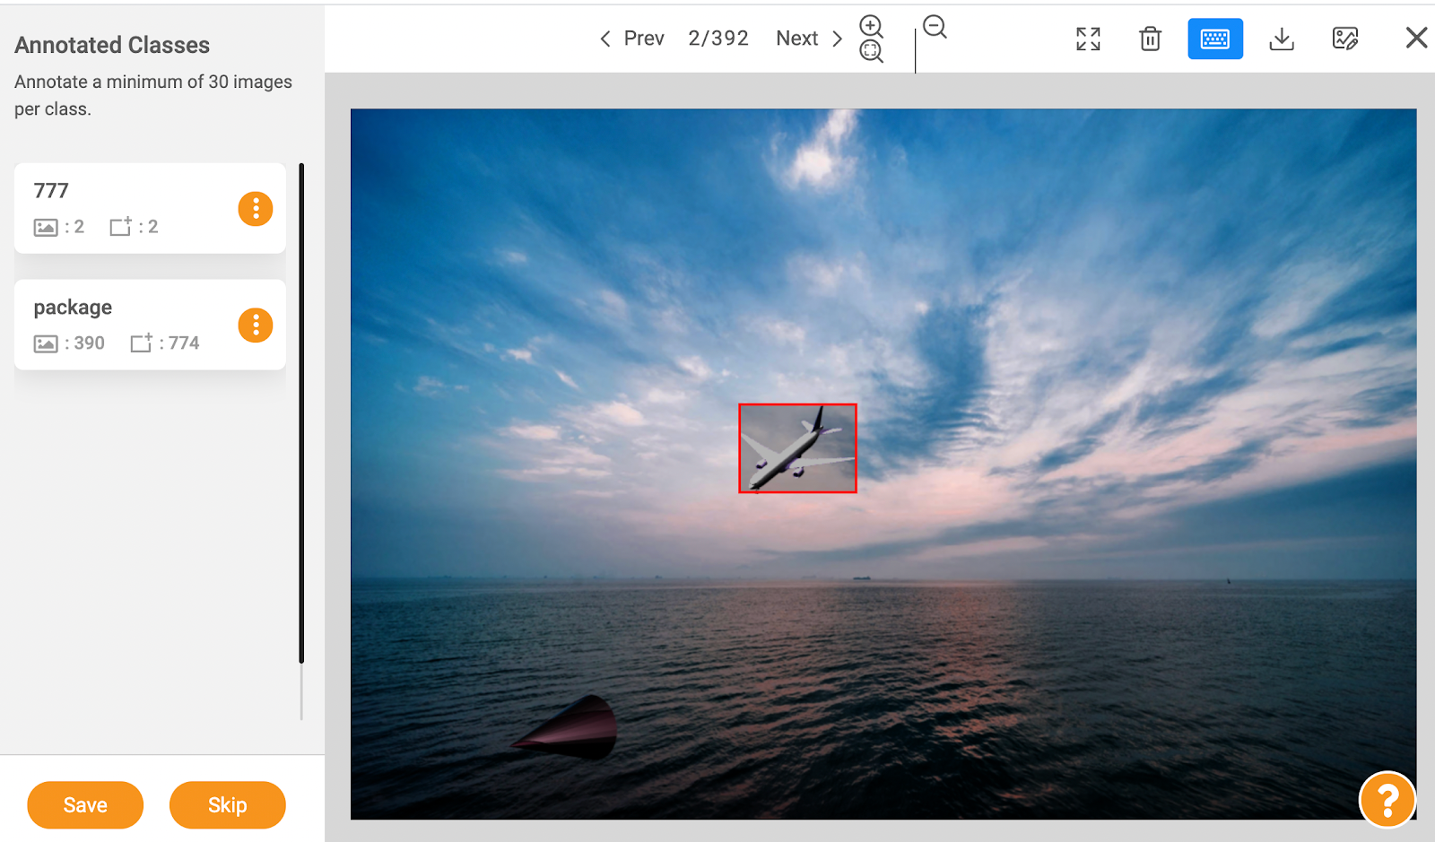Zoom into the image using the magnifier icon
This screenshot has width=1435, height=842.
tap(870, 26)
